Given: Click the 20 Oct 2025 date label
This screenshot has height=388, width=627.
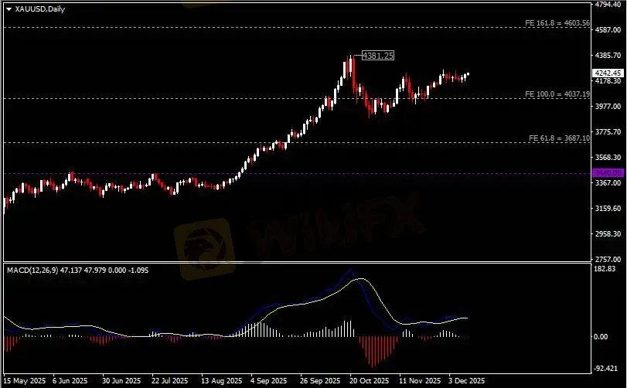Looking at the screenshot, I should 367,381.
